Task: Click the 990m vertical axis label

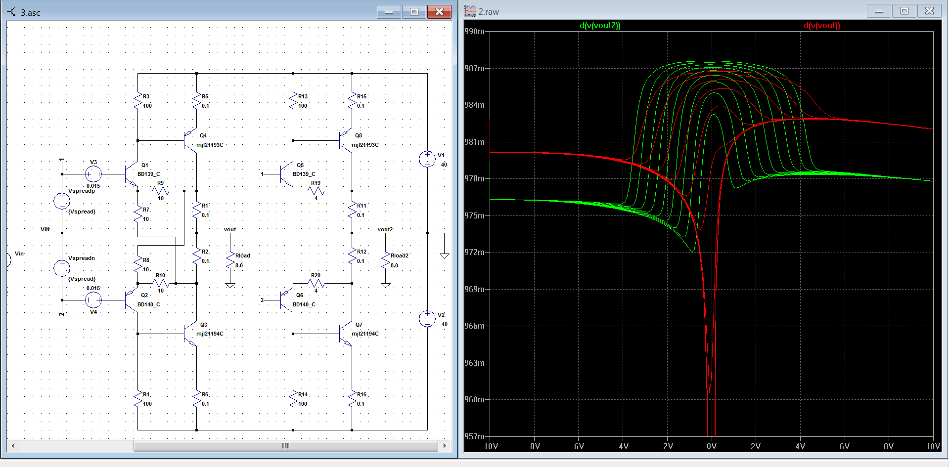Action: [475, 31]
